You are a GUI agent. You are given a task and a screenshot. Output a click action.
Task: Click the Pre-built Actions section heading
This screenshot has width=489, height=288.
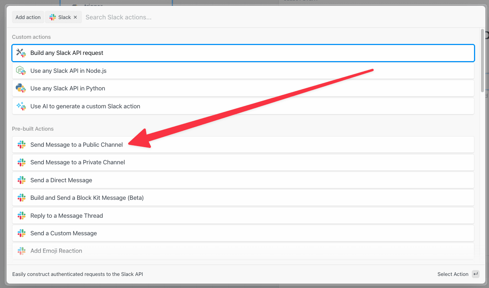point(33,129)
